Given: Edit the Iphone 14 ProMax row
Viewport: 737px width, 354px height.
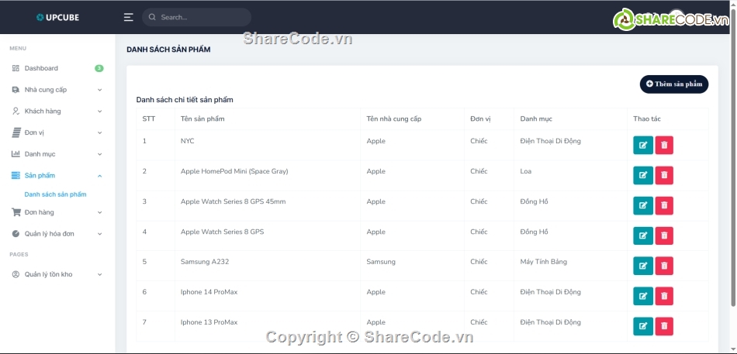Looking at the screenshot, I should [x=643, y=296].
